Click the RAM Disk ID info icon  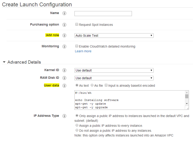[64, 78]
